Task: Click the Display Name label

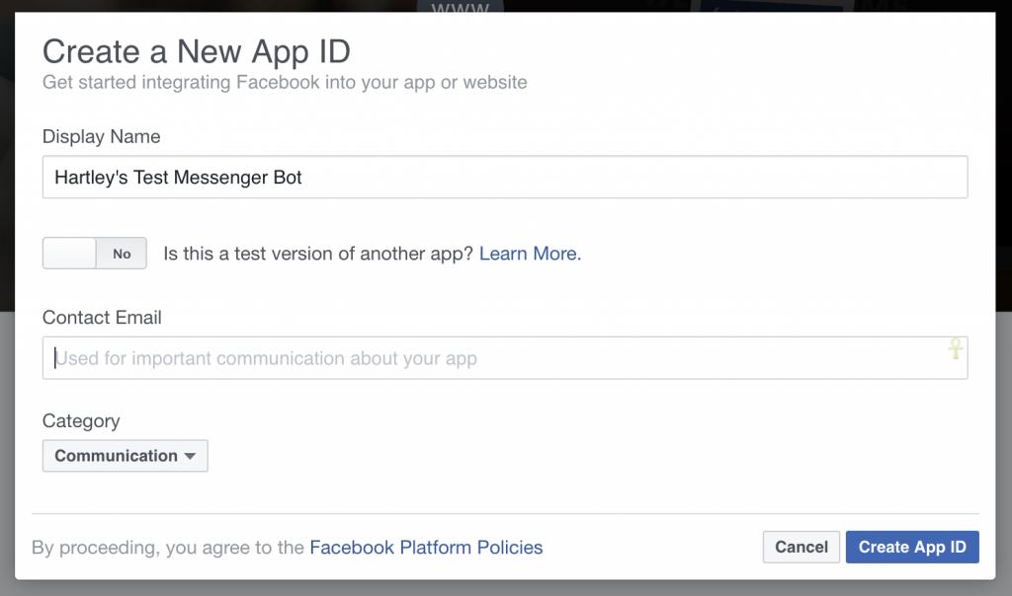Action: tap(101, 136)
